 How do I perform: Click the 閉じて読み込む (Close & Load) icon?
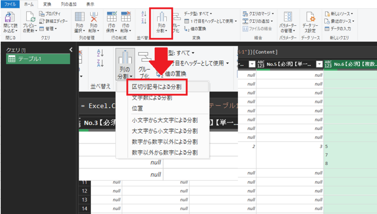(x=10, y=18)
